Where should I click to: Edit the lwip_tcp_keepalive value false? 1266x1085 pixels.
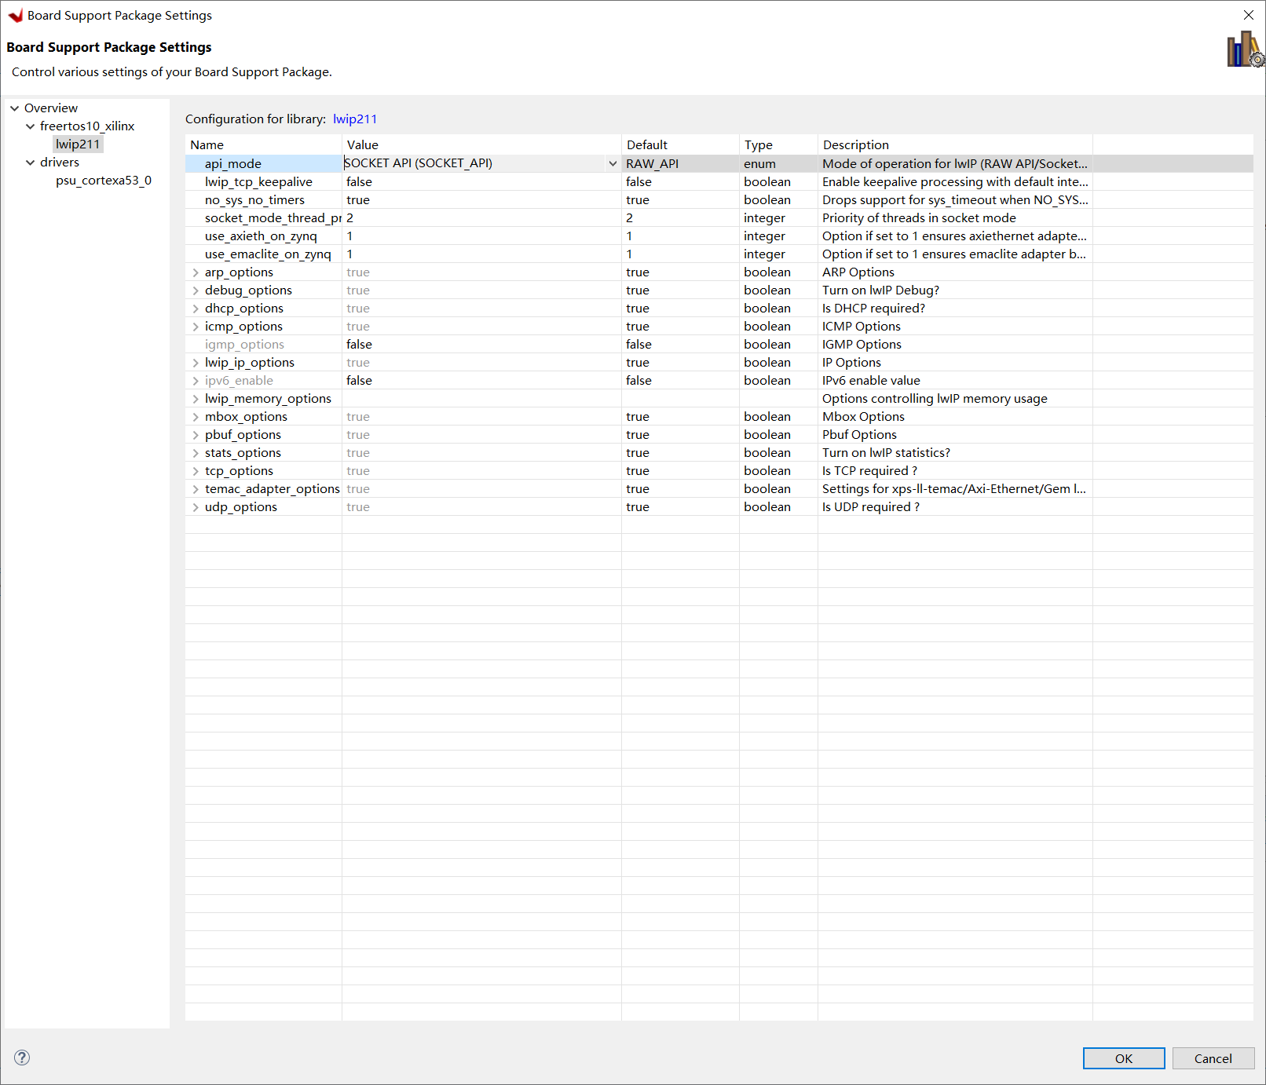point(359,182)
